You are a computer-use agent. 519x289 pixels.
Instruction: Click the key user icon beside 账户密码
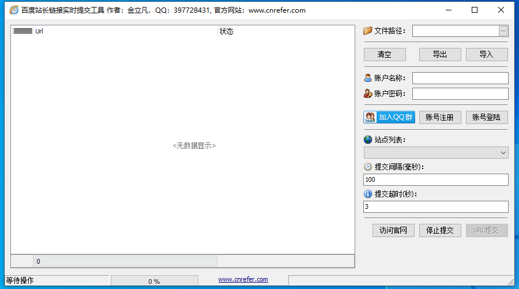coord(368,93)
